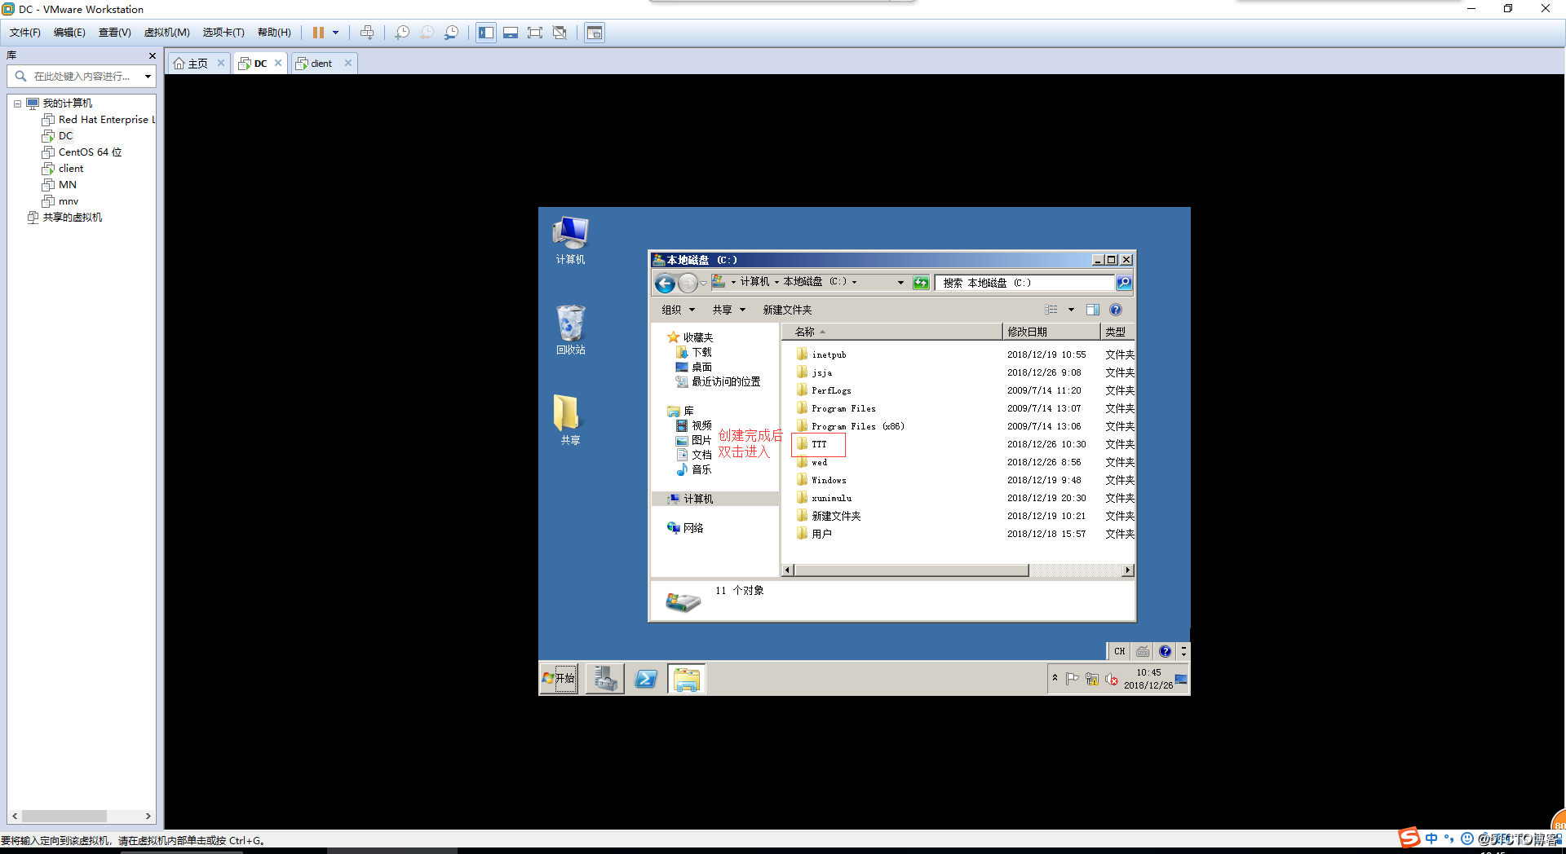1566x854 pixels.
Task: Open the 选项卡(T) menu
Action: point(223,33)
